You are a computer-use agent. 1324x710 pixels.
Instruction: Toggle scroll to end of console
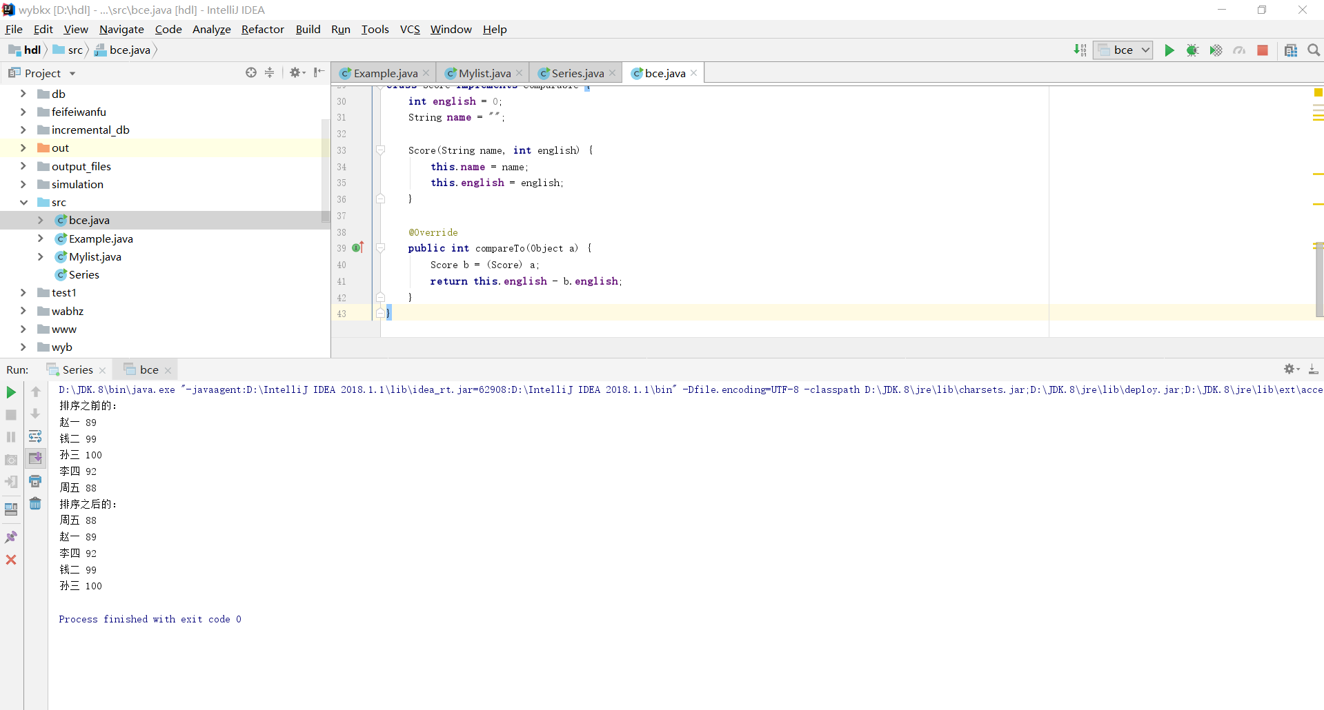pyautogui.click(x=35, y=458)
